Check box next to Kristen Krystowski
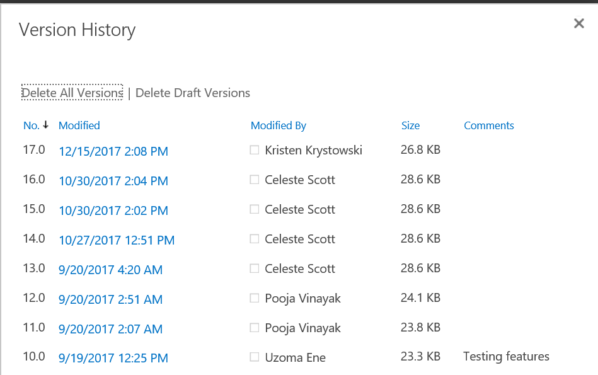 tap(255, 150)
